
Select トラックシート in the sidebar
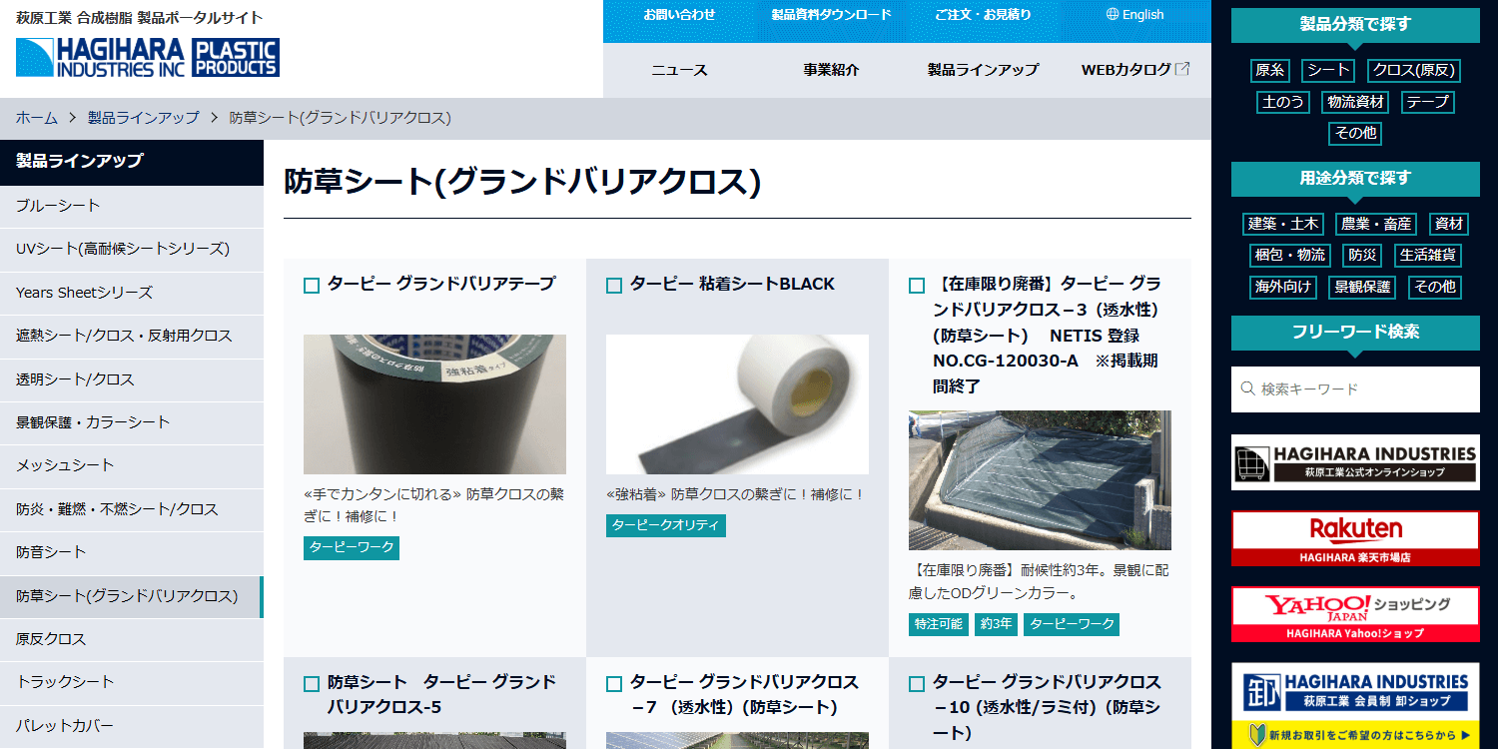pos(132,682)
